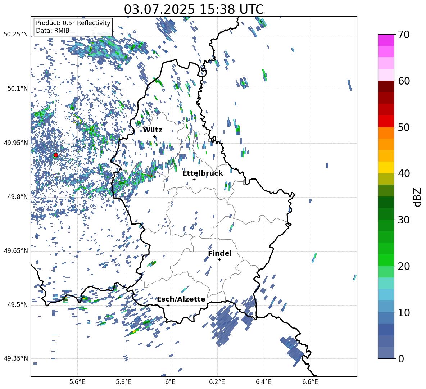The width and height of the screenshot is (426, 389).
Task: Click the colorbar tick value 50
Action: [x=404, y=127]
